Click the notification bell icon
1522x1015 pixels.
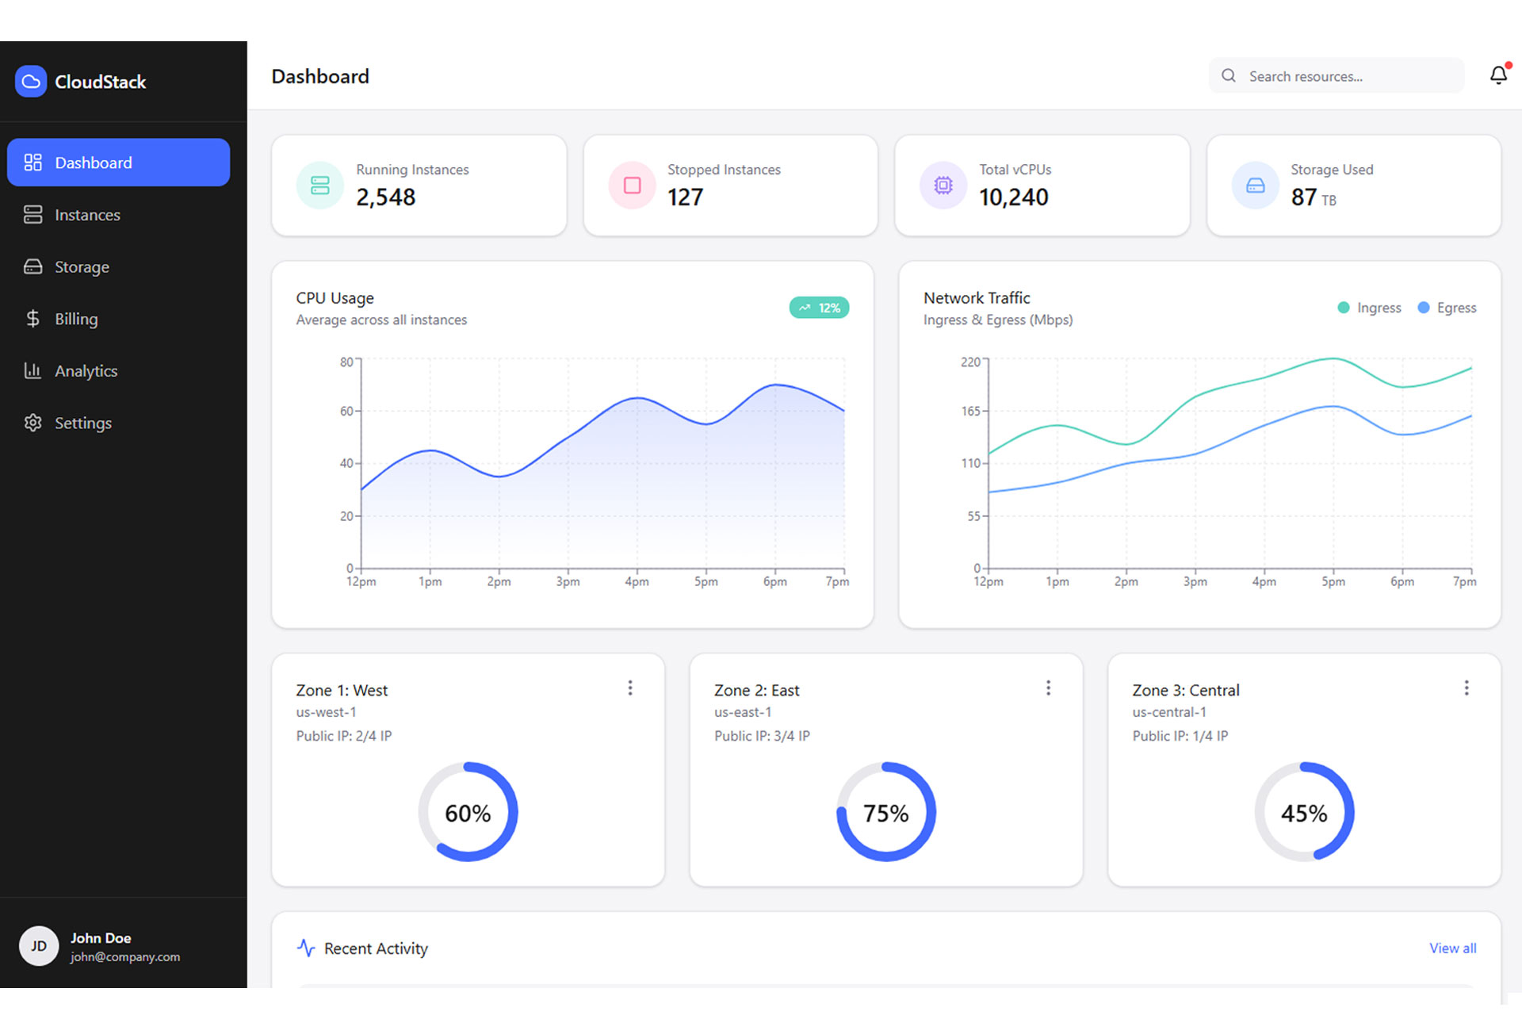[1497, 75]
